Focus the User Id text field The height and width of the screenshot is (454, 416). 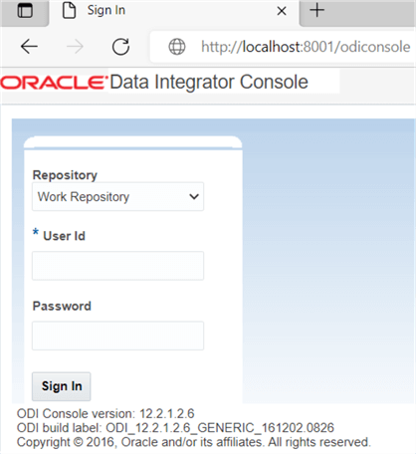(117, 266)
